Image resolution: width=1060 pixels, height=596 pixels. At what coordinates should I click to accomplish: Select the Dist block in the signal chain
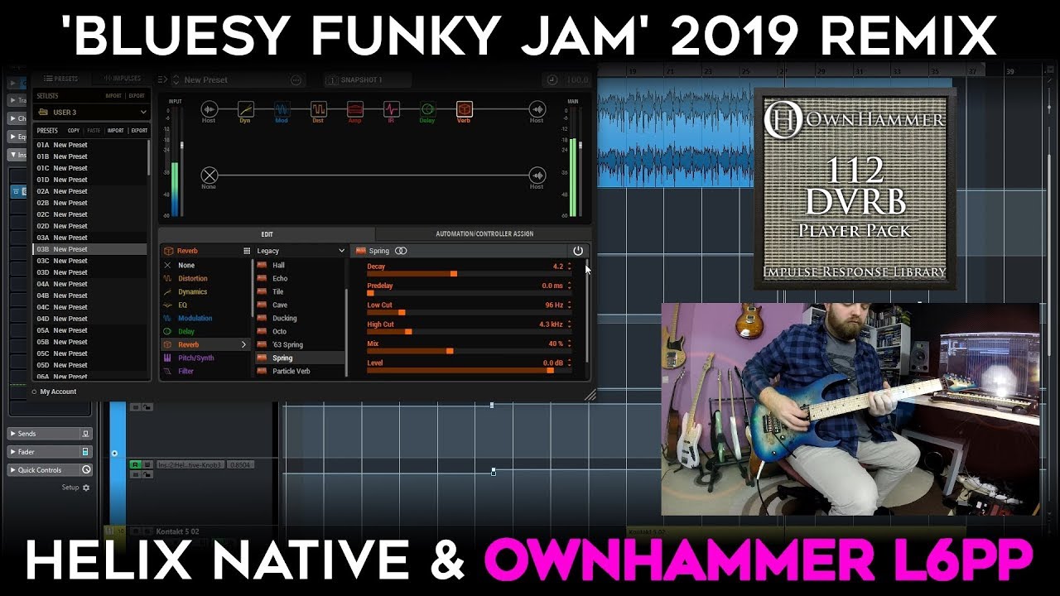318,109
